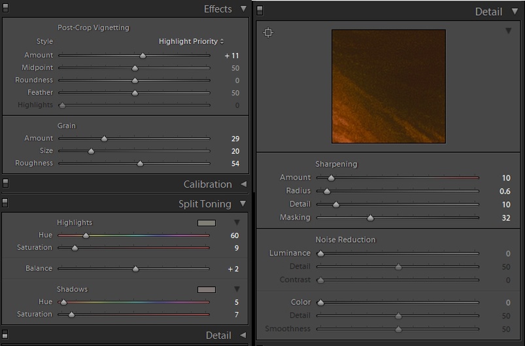
Task: Click the Sharpening Masking slider handle
Action: pyautogui.click(x=370, y=218)
